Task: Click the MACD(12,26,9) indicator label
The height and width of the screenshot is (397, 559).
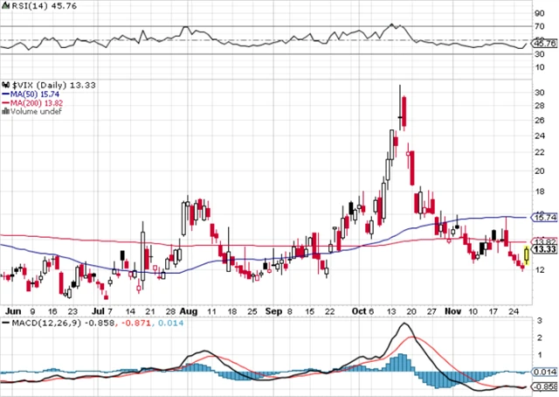Action: [45, 323]
